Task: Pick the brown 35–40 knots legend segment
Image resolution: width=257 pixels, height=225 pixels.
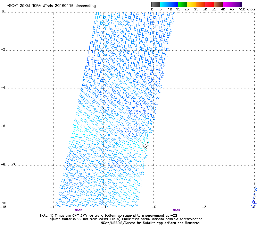Action: [219, 4]
